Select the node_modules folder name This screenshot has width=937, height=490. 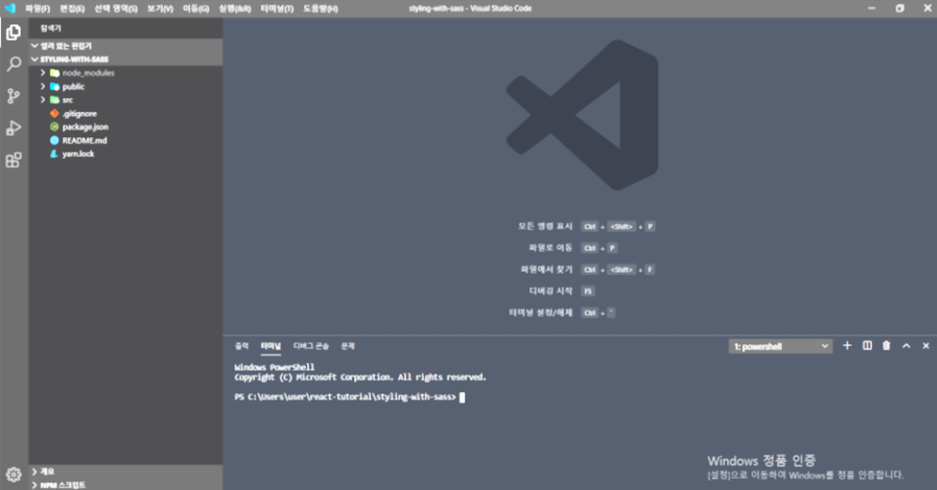tap(89, 72)
